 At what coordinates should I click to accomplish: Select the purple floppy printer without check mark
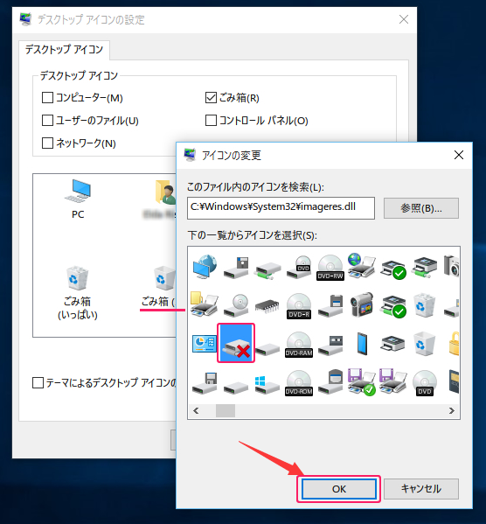(x=393, y=381)
